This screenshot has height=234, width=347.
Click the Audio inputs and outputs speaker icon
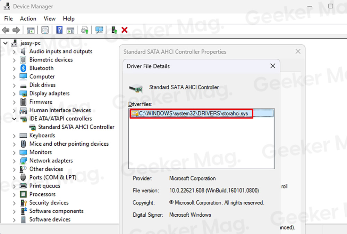(x=23, y=51)
